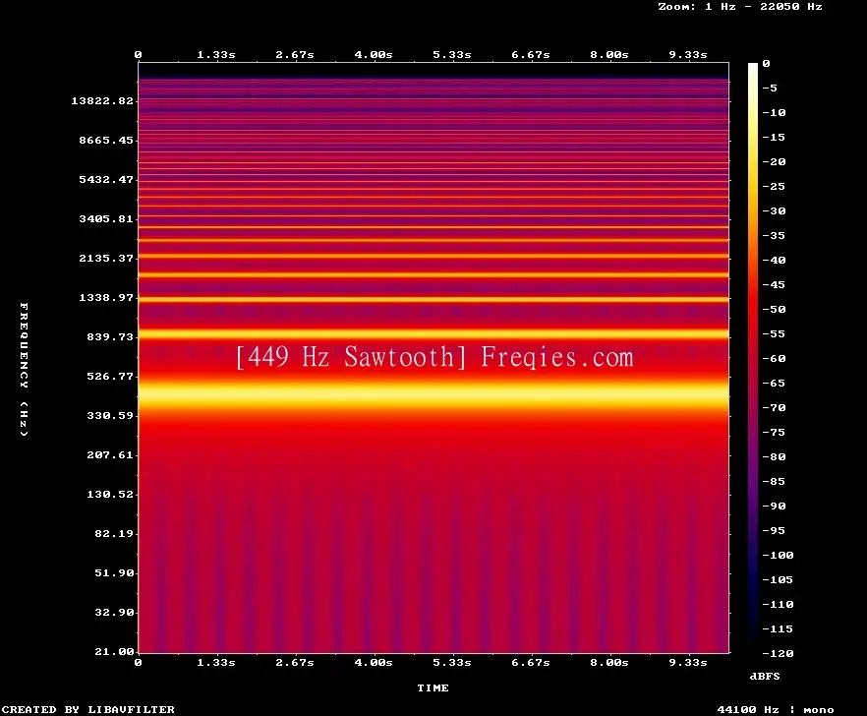Image resolution: width=867 pixels, height=716 pixels.
Task: Click frequency label 8665.45
Action: [x=106, y=140]
